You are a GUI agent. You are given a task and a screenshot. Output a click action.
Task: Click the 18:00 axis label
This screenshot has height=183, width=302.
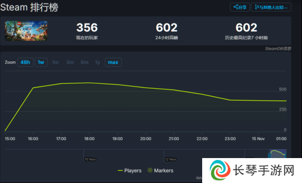click(x=89, y=139)
